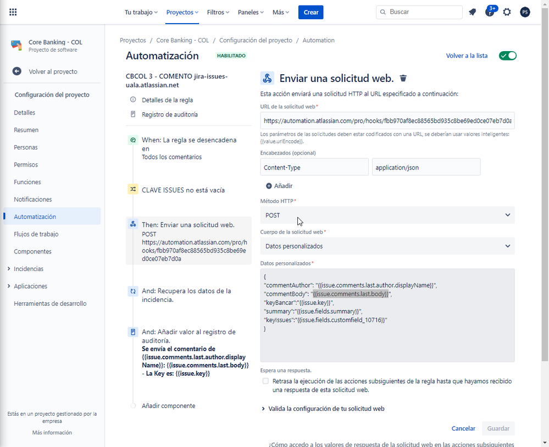Click Proyectos breadcrumb link
The width and height of the screenshot is (549, 447).
click(x=132, y=40)
